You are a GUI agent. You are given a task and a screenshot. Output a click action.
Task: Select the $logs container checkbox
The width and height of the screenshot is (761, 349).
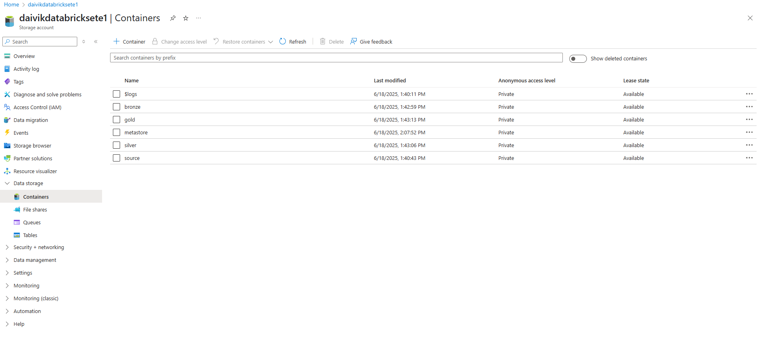tap(116, 94)
